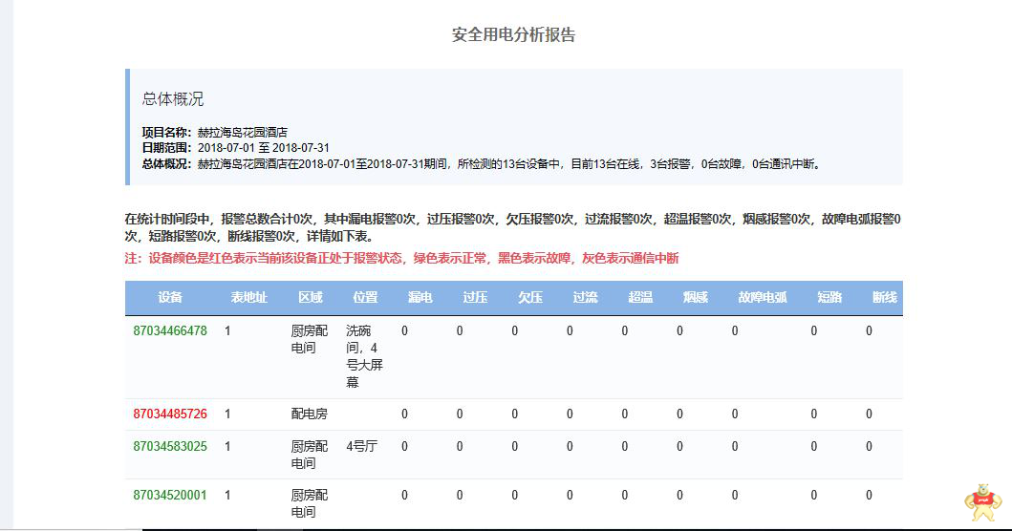1012x531 pixels.
Task: Click the 设备 column header
Action: (171, 298)
